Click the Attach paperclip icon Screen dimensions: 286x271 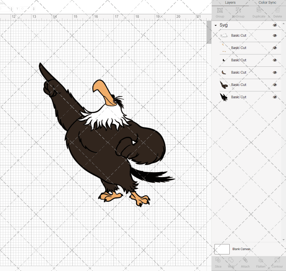245,260
